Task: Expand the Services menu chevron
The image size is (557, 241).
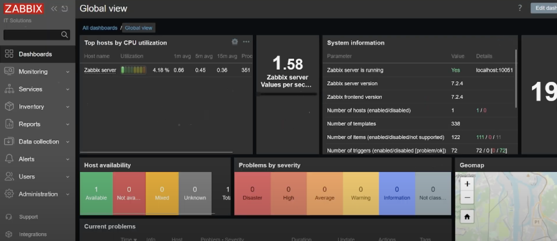Action: [x=68, y=89]
